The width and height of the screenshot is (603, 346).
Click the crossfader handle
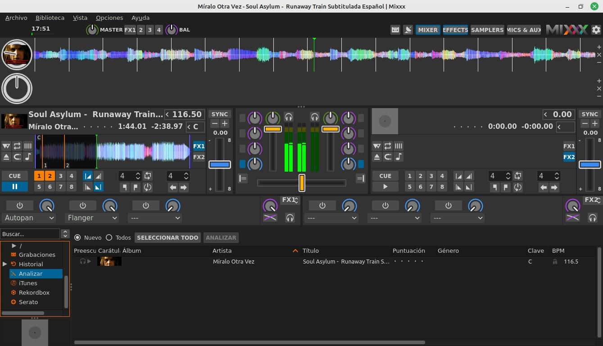point(302,182)
